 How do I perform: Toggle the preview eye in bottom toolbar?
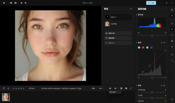[115, 88]
